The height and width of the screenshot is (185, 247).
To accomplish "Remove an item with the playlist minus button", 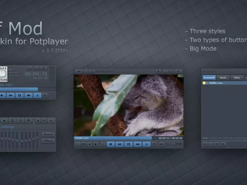I will pos(211,144).
